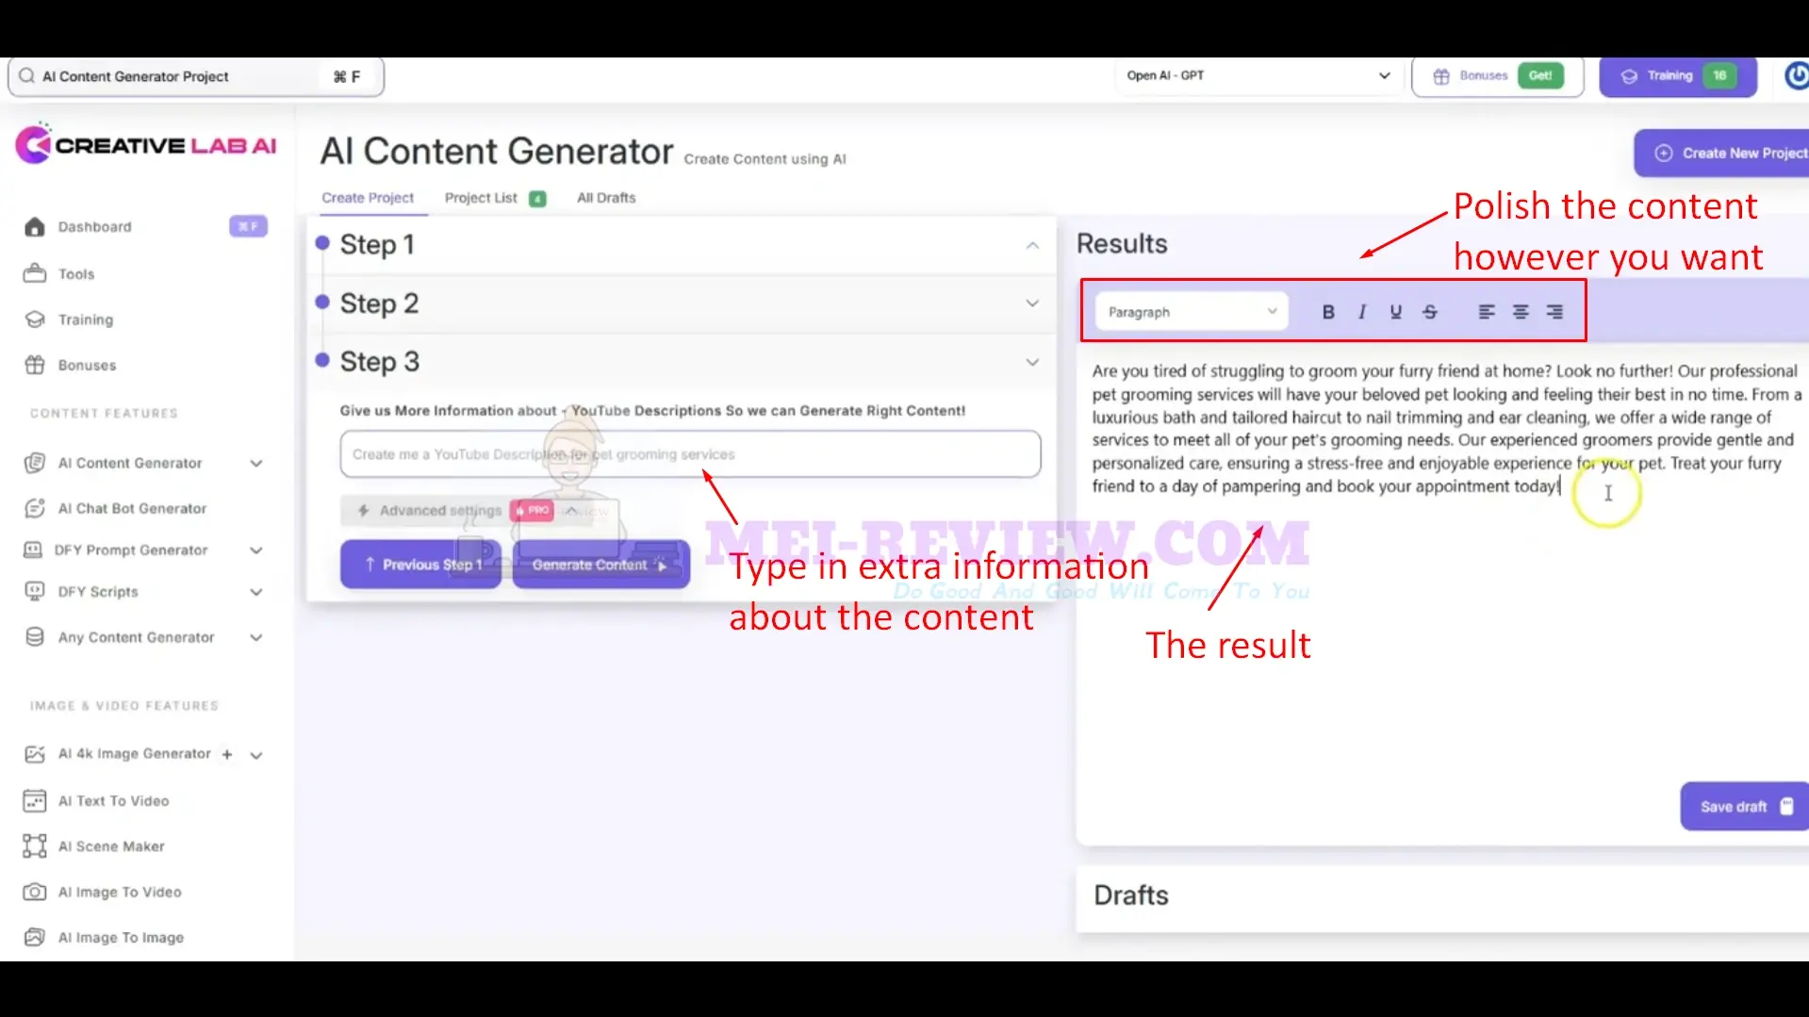Screen dimensions: 1809x1017
Task: Save the result with Save draft
Action: 1744,807
